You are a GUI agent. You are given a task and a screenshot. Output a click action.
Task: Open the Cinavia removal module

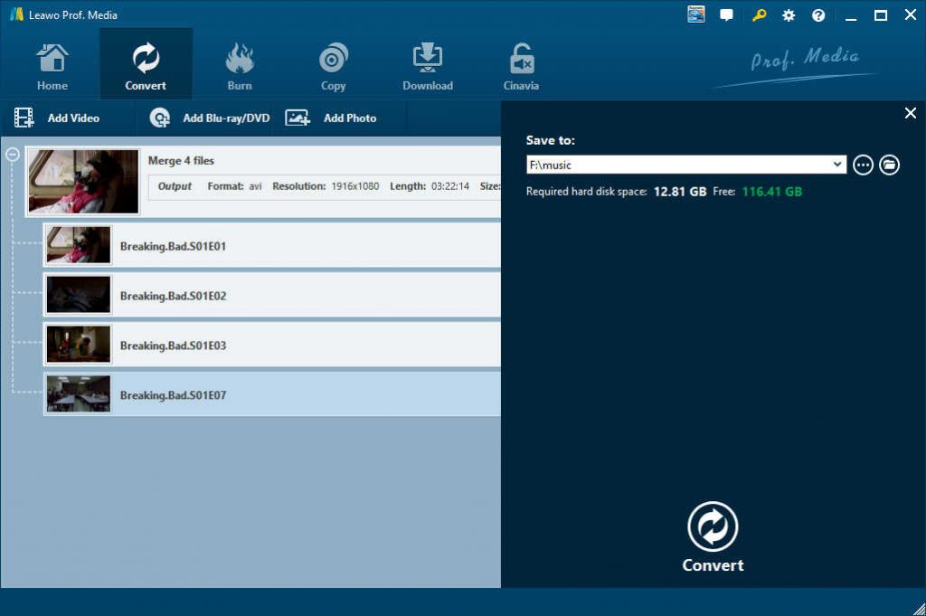[521, 67]
